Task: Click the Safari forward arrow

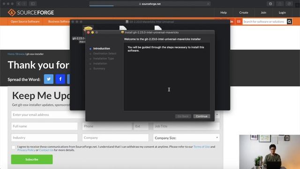Action: click(24, 4)
